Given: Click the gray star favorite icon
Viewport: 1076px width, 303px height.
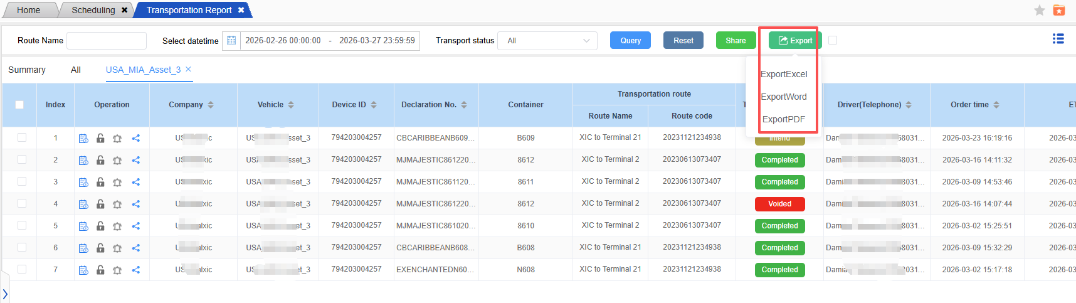Looking at the screenshot, I should 1039,10.
